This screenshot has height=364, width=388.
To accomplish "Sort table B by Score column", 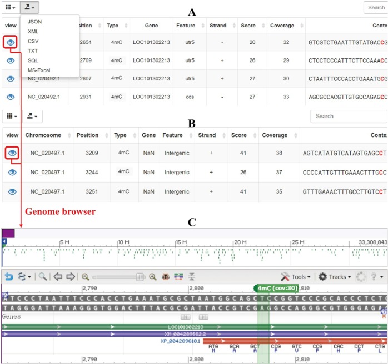I will pyautogui.click(x=243, y=135).
